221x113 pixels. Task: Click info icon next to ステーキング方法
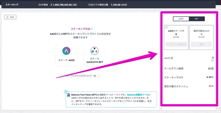point(92,29)
